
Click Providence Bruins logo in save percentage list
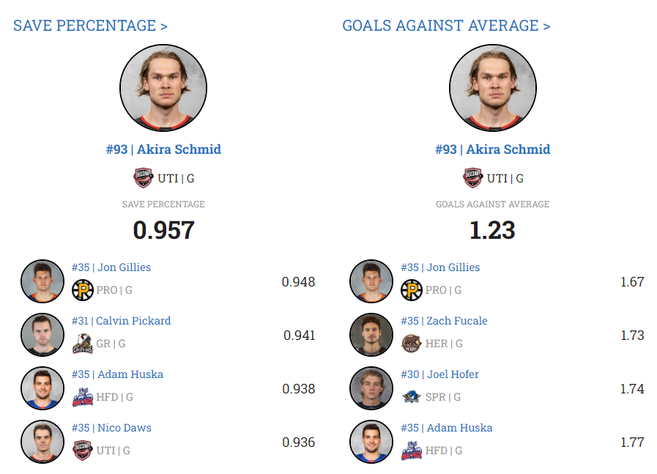(x=83, y=290)
